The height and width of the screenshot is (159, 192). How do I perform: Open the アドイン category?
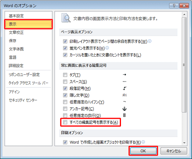coord(28,92)
